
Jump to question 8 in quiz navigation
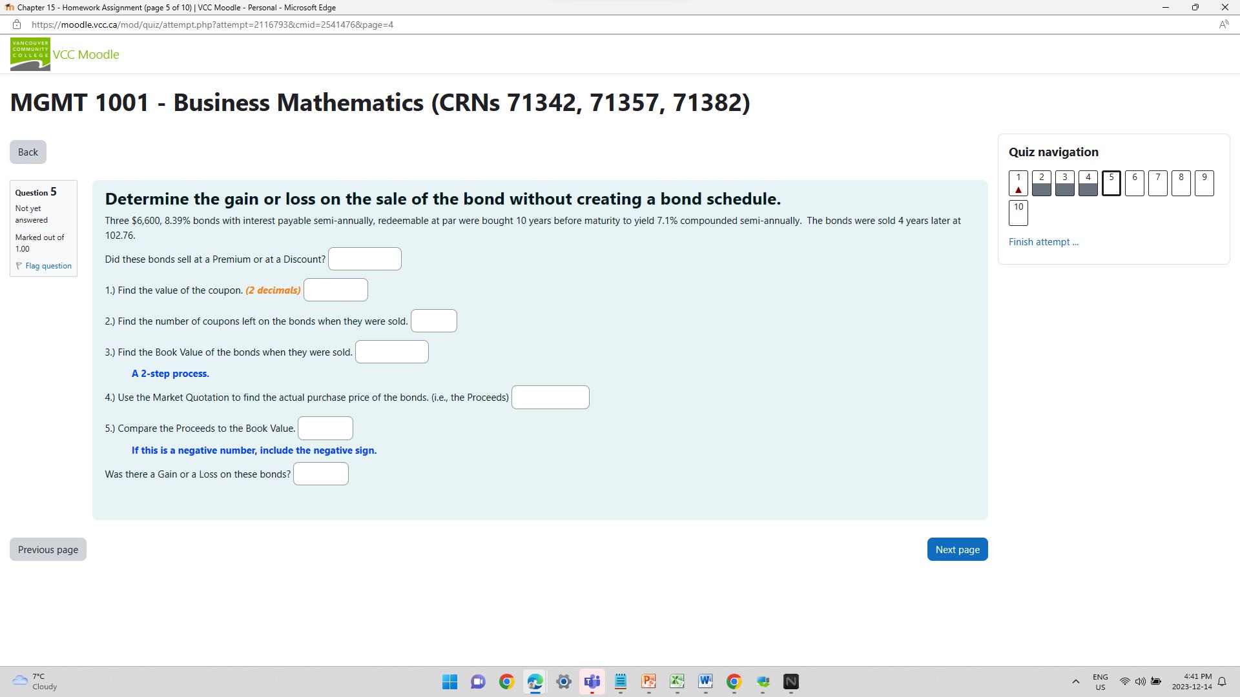(x=1181, y=183)
